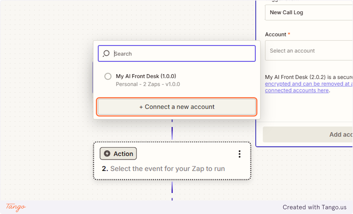Click the Action badge button
Screen dimensions: 353x214
118,154
